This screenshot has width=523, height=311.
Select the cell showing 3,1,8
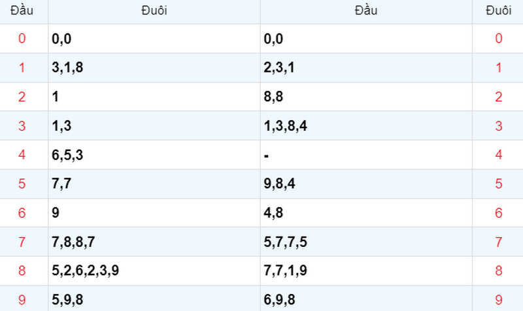(x=154, y=68)
